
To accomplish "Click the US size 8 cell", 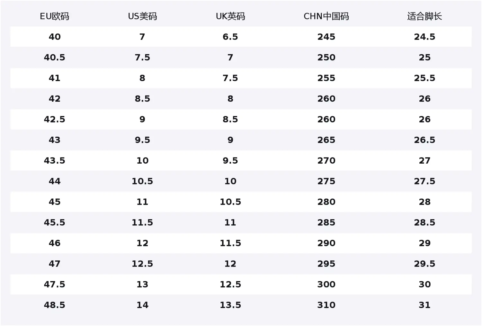I will 142,78.
